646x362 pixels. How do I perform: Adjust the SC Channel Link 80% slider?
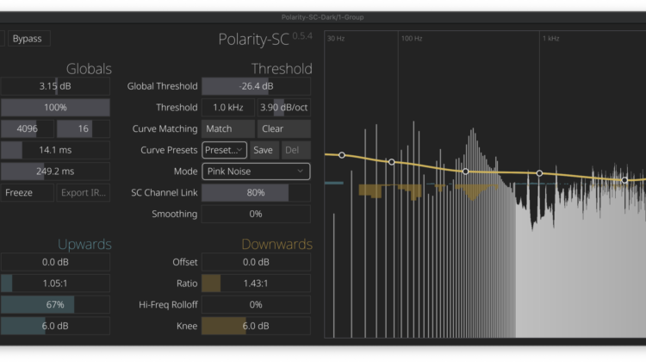click(x=256, y=192)
